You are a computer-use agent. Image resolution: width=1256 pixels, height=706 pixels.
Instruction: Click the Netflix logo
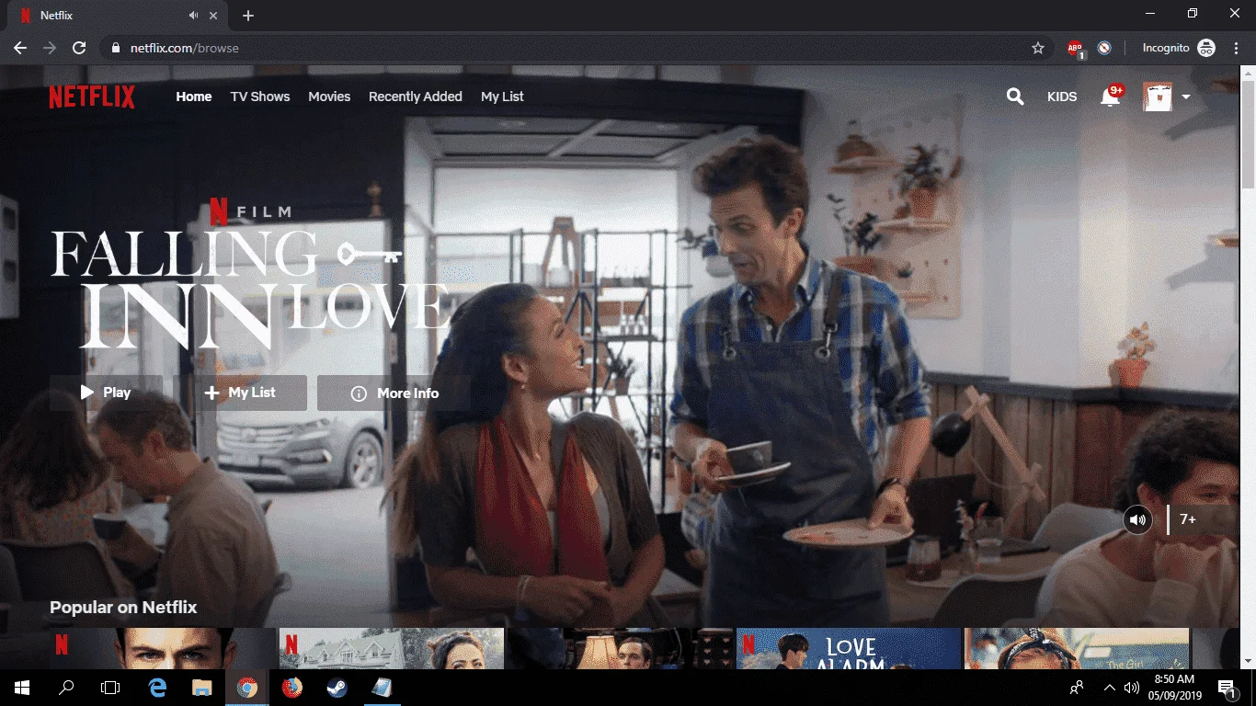[92, 97]
